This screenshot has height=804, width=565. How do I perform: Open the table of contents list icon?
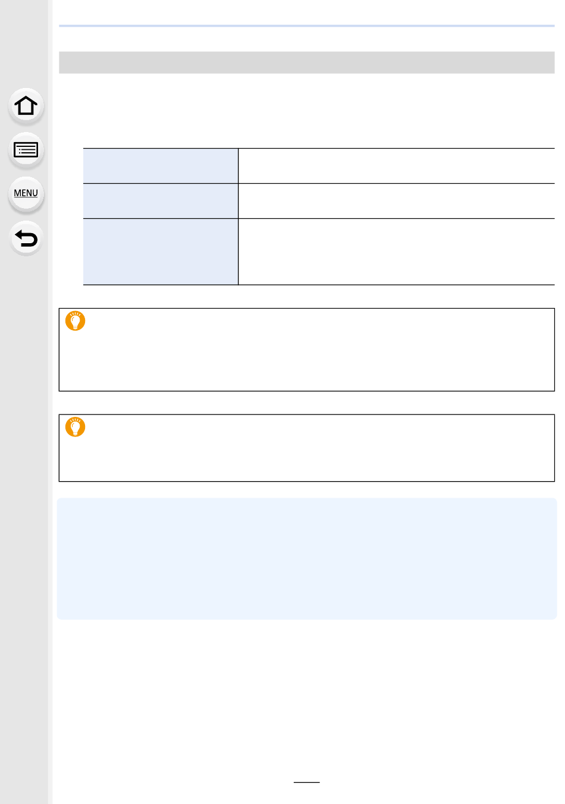pyautogui.click(x=26, y=150)
